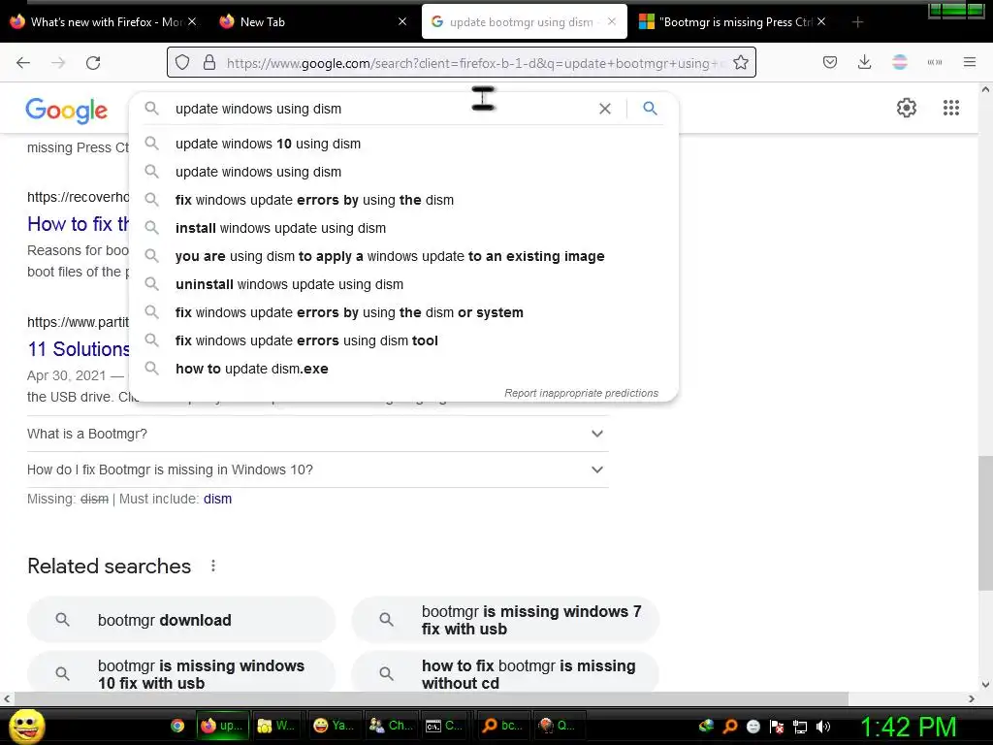Click the Google logo
The image size is (993, 745).
tap(67, 111)
